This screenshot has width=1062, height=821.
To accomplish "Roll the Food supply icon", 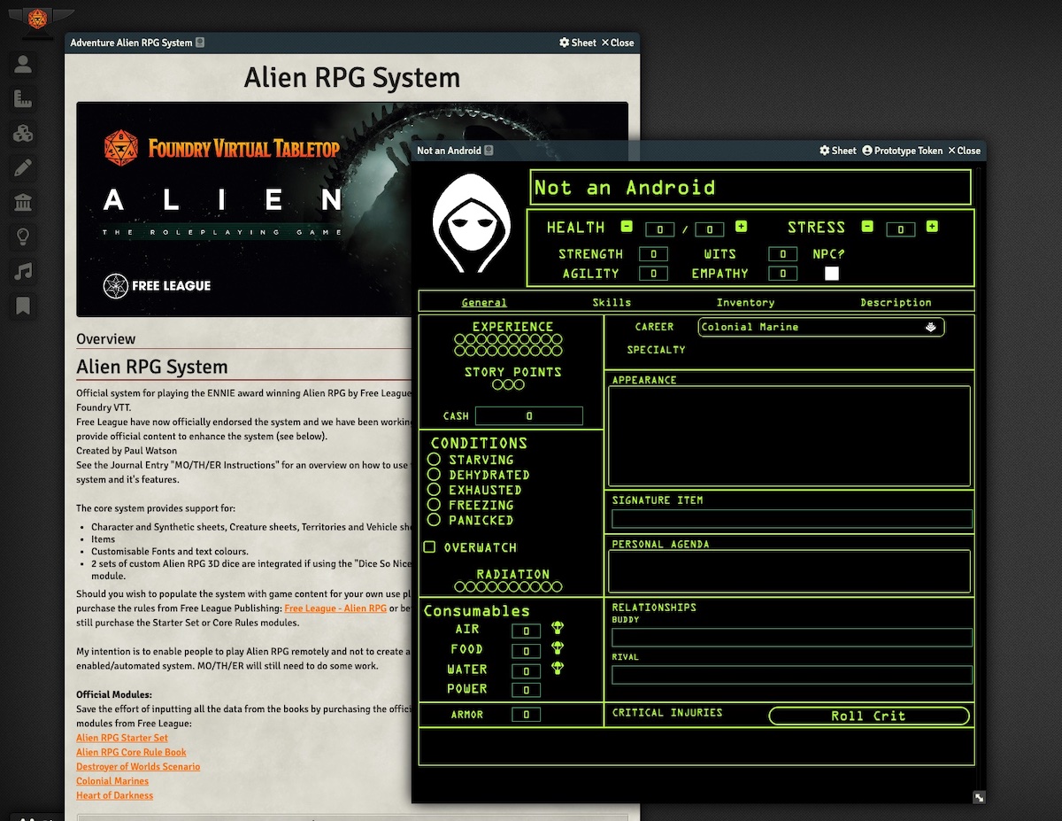I will tap(558, 648).
